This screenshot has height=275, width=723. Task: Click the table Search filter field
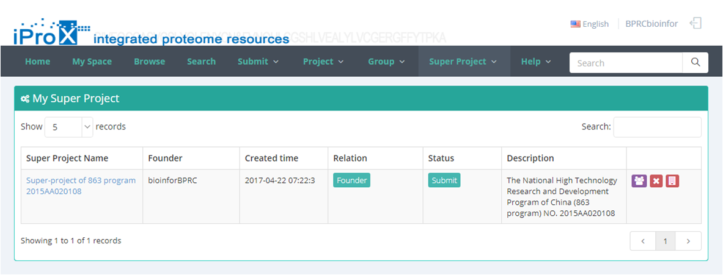(657, 127)
